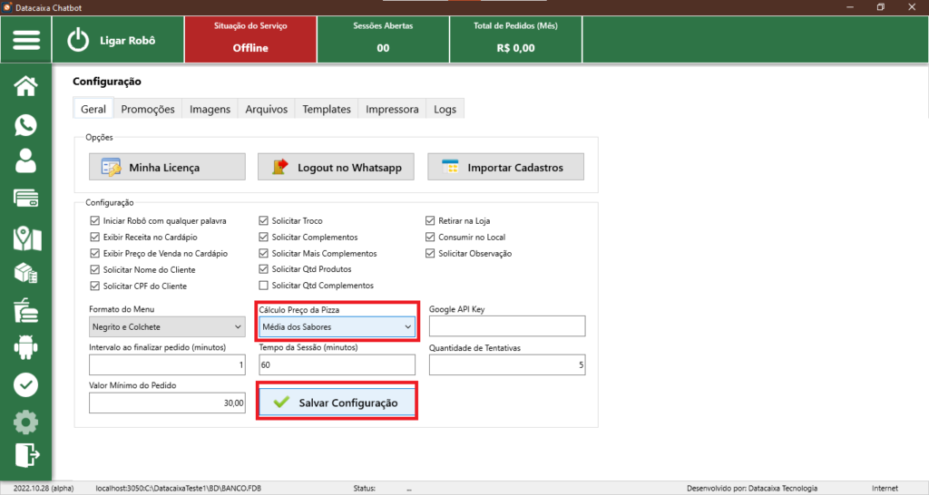
Task: Open the map location icon in the sidebar
Action: [26, 238]
